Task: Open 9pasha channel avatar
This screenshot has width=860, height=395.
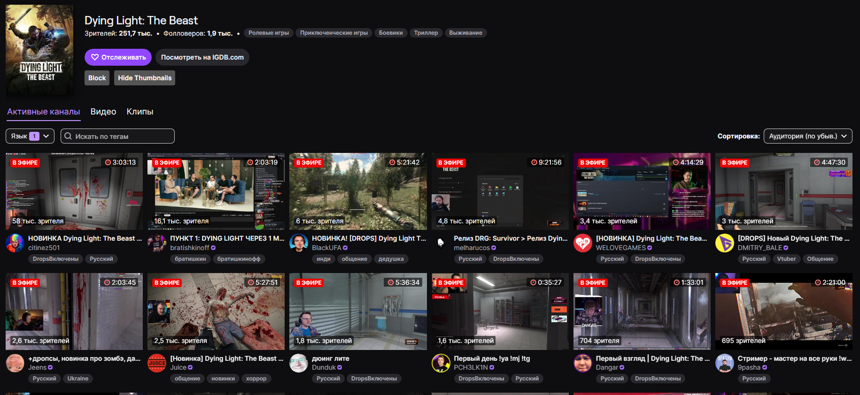Action: (x=725, y=363)
